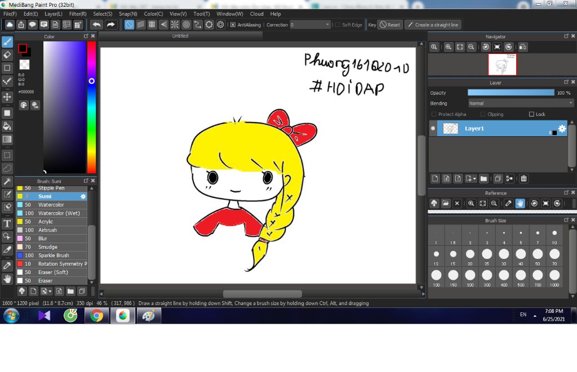Switch to the Untitled canvas tab
The height and width of the screenshot is (372, 577).
pos(180,35)
